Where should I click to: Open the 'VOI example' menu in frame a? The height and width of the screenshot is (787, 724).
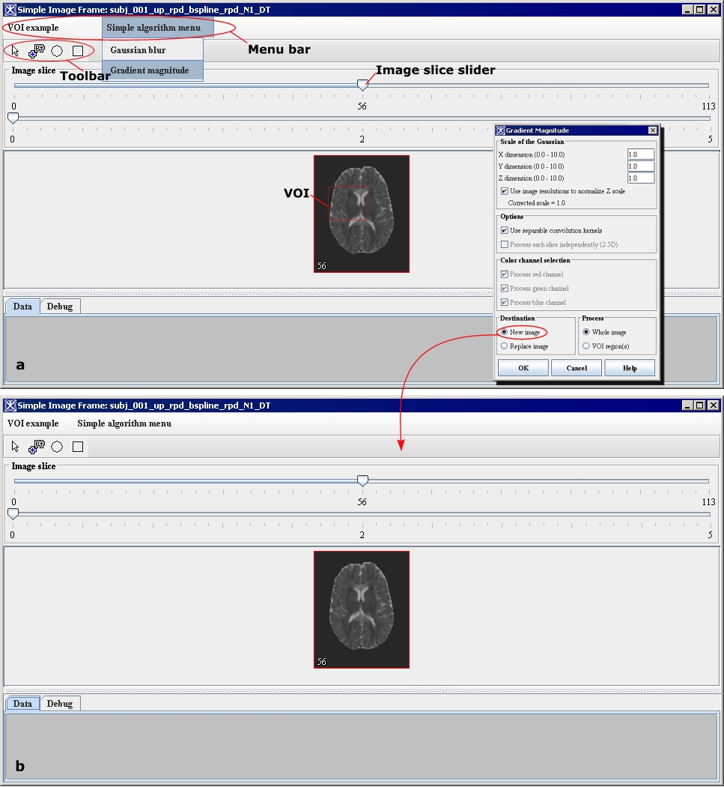click(x=33, y=28)
